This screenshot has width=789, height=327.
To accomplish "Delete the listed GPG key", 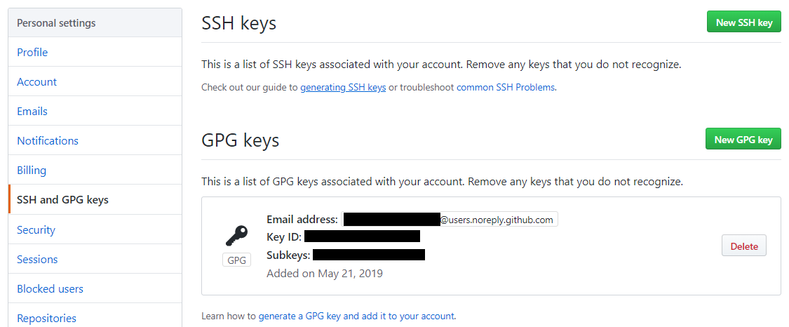I will [x=744, y=246].
